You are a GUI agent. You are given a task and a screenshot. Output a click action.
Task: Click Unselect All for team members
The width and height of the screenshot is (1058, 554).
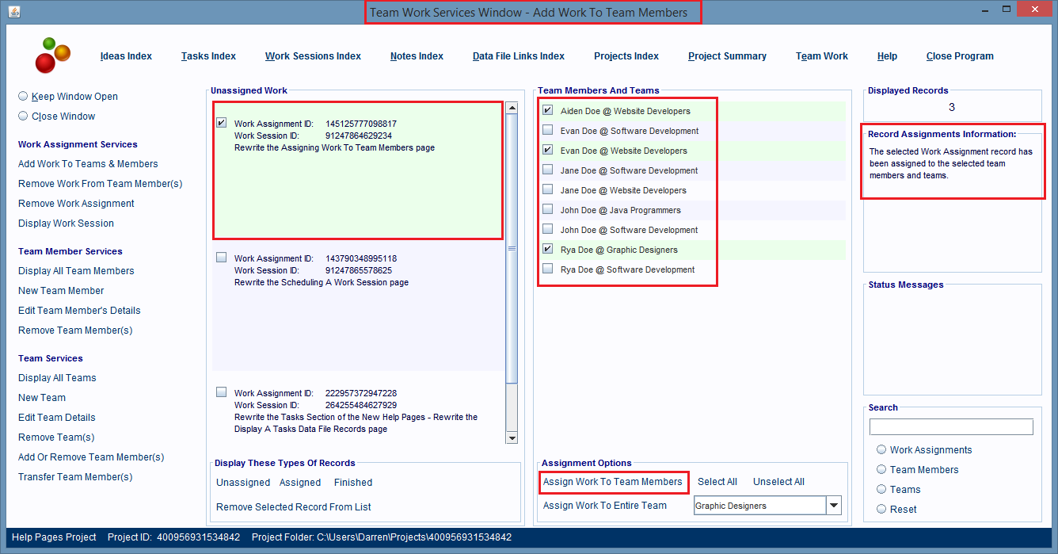click(x=778, y=481)
